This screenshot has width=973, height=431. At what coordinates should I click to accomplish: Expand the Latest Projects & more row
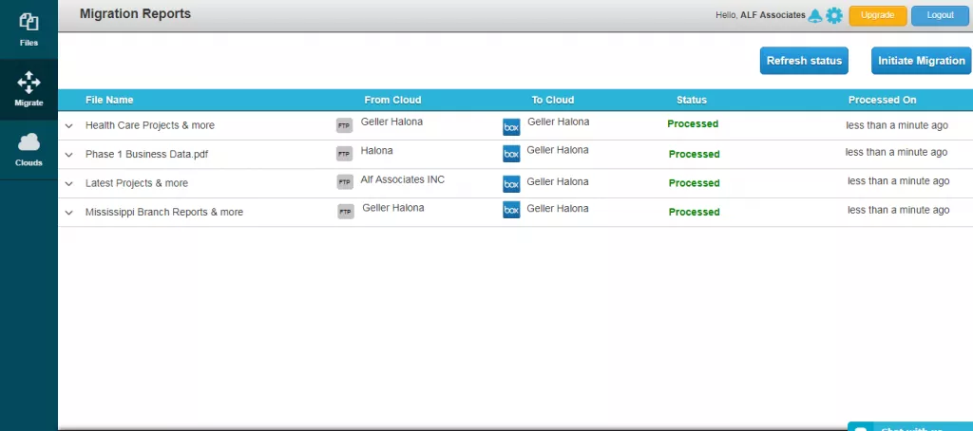[x=68, y=183]
